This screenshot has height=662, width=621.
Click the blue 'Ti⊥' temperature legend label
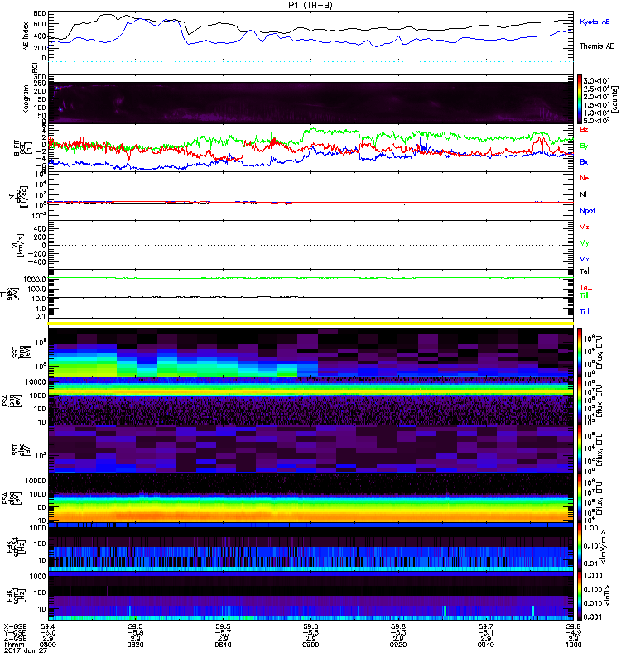(585, 312)
